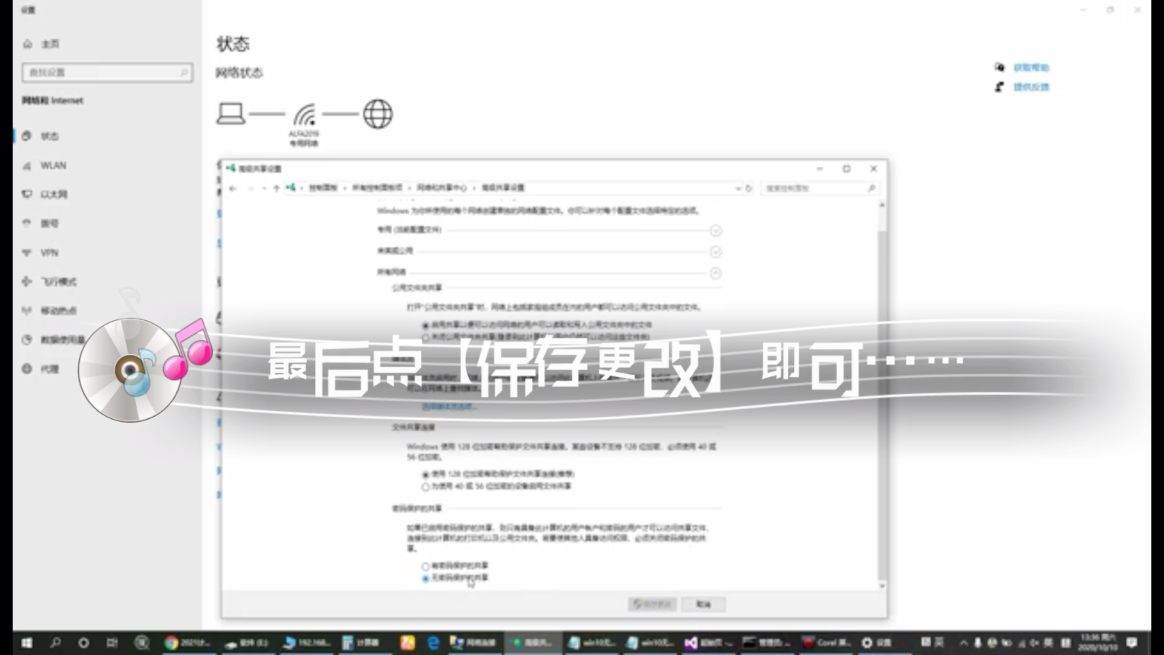Switch to 高级共享设置 taskbar window

click(533, 643)
